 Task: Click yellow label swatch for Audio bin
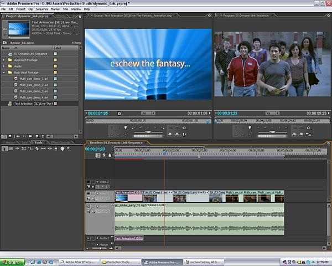[55, 65]
